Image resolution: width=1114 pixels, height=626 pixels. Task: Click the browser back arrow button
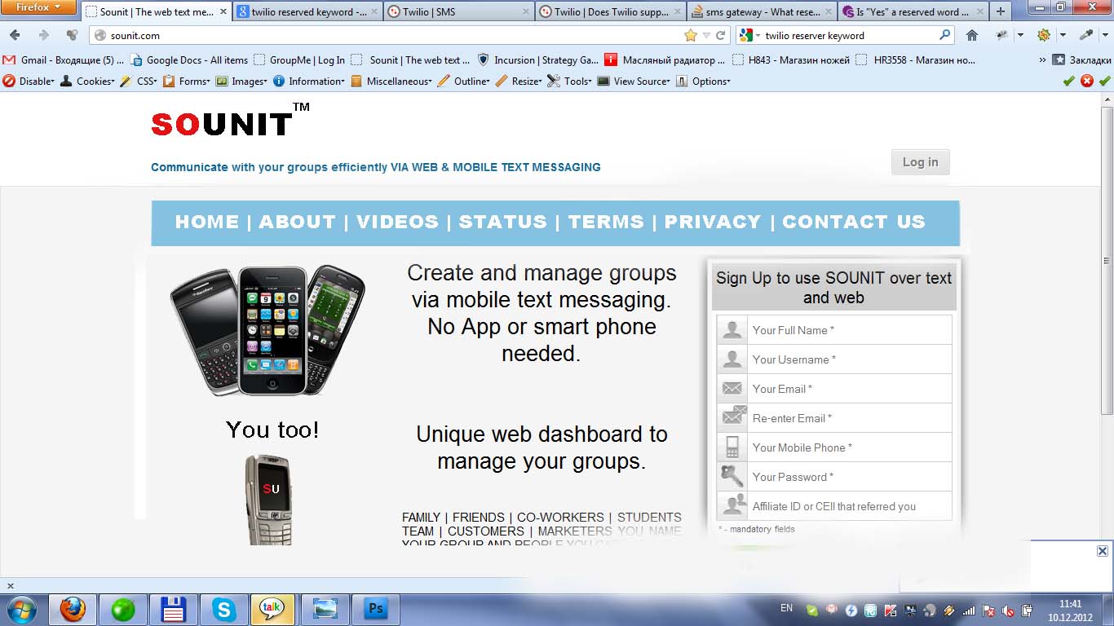(x=15, y=35)
